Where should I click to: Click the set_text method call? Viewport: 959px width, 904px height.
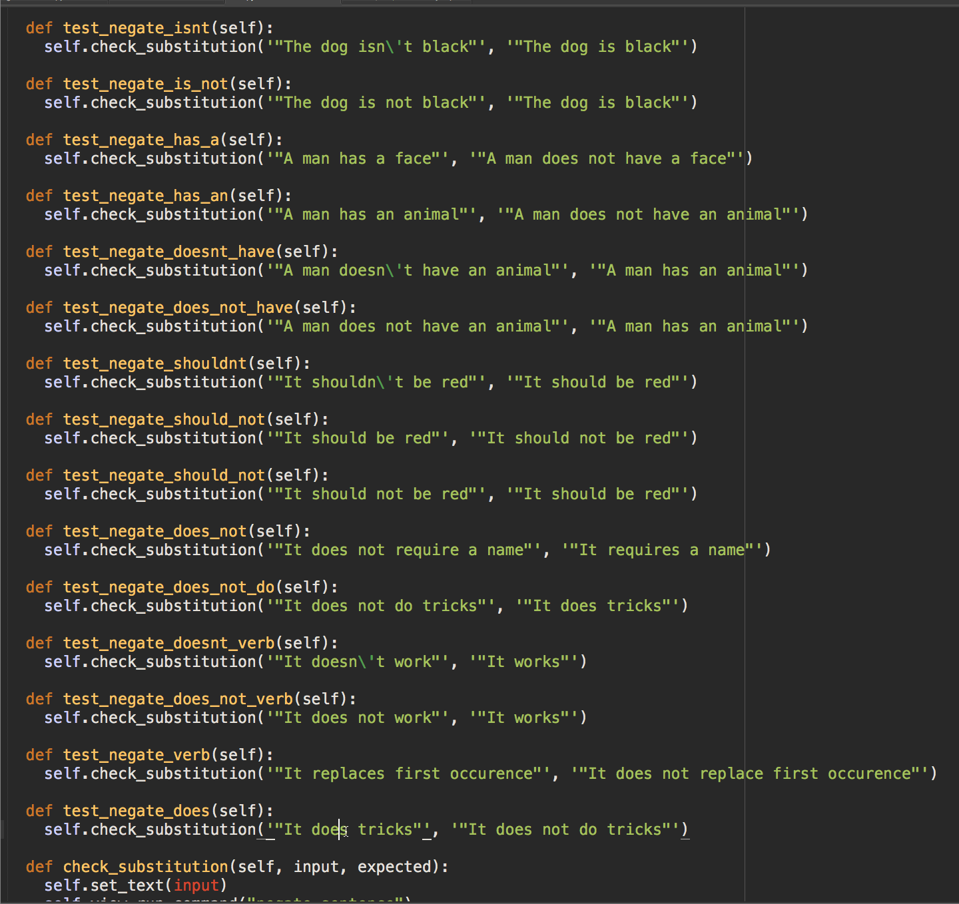(127, 885)
